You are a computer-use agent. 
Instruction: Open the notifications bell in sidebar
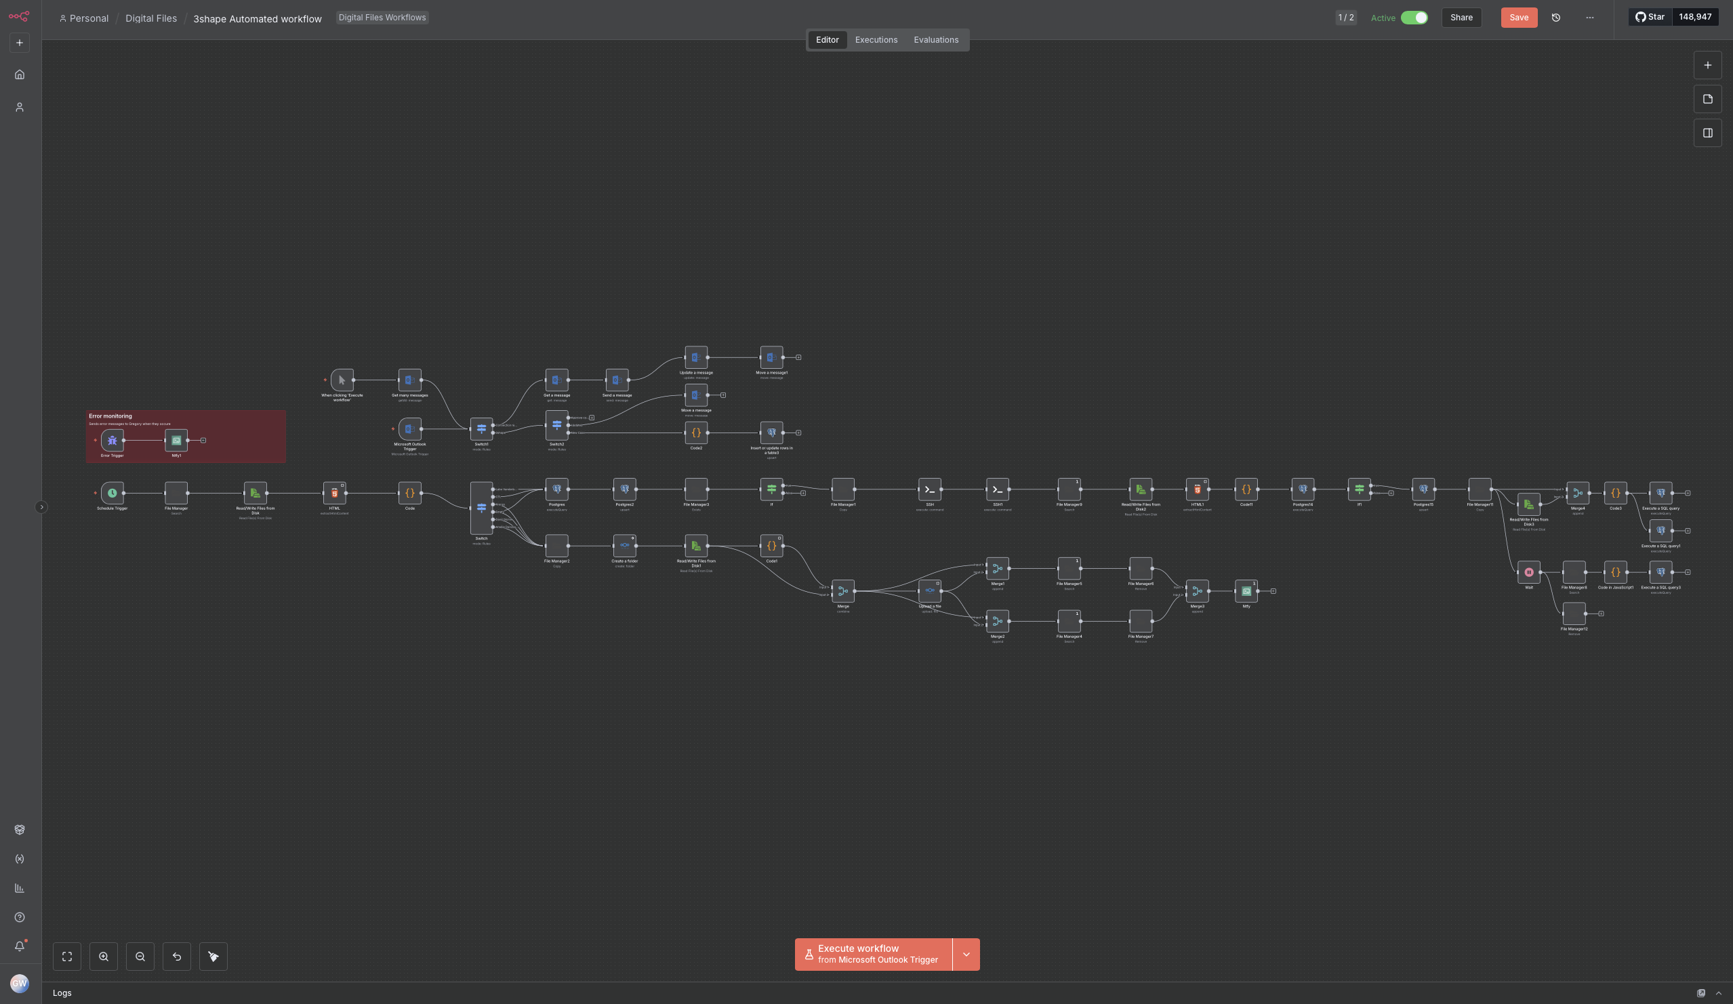tap(19, 946)
